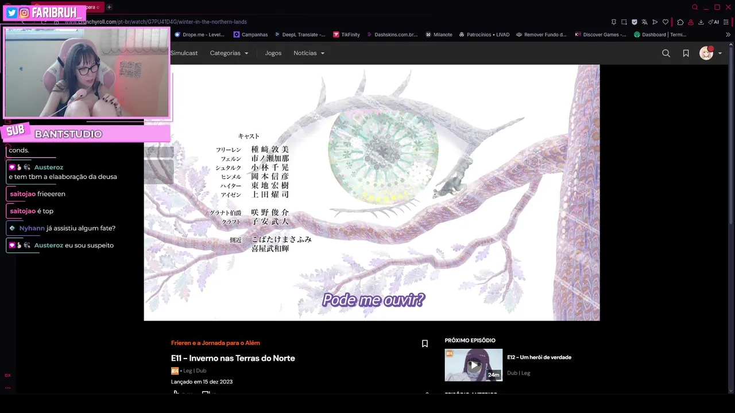Click the 'Lançado em 15 dez 2023' text

coord(202,382)
